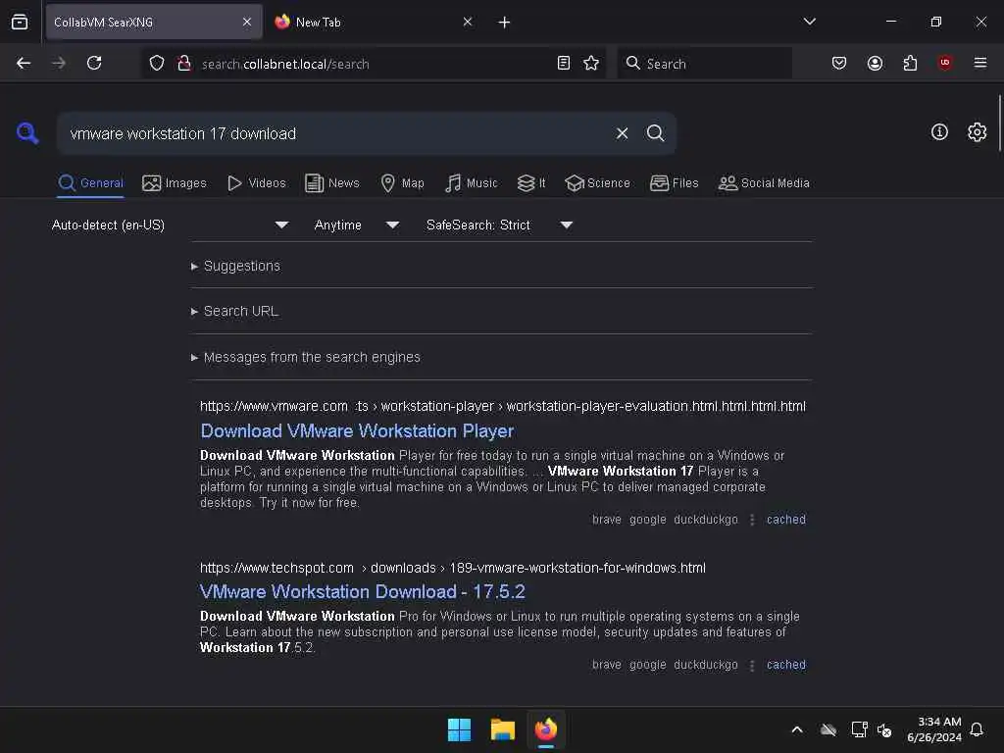Open cached link for techspot result
Viewport: 1004px width, 753px height.
(785, 665)
